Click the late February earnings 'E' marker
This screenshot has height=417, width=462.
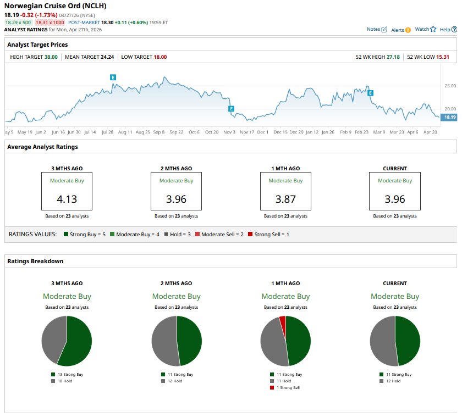point(371,93)
